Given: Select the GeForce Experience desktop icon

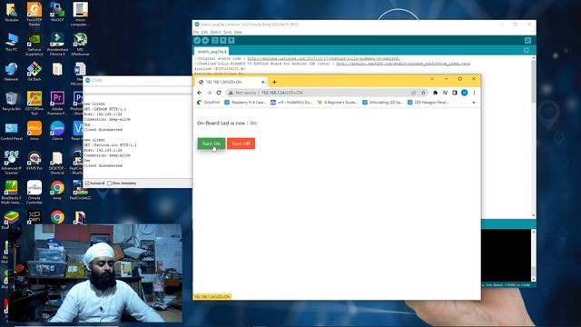Looking at the screenshot, I should pos(34,45).
